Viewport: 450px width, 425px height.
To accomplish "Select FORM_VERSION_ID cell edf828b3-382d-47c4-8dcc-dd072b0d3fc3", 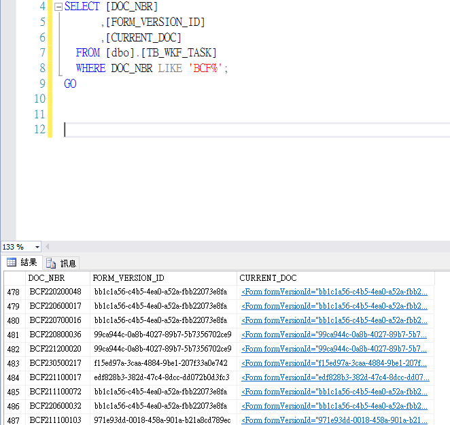I will 163,377.
